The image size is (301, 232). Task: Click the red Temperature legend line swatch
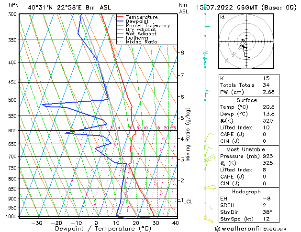pyautogui.click(x=120, y=17)
